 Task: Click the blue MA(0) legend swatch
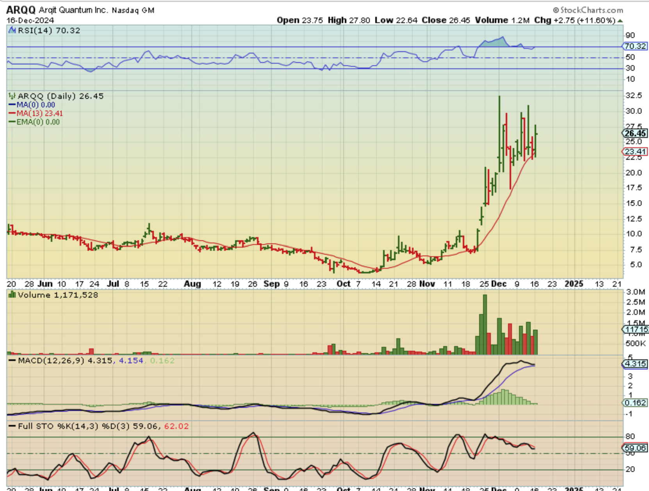click(12, 105)
